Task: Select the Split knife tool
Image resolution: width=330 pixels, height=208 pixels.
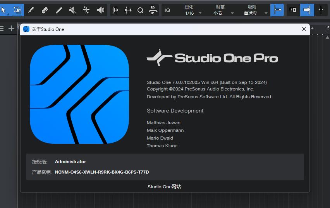Action: click(31, 10)
